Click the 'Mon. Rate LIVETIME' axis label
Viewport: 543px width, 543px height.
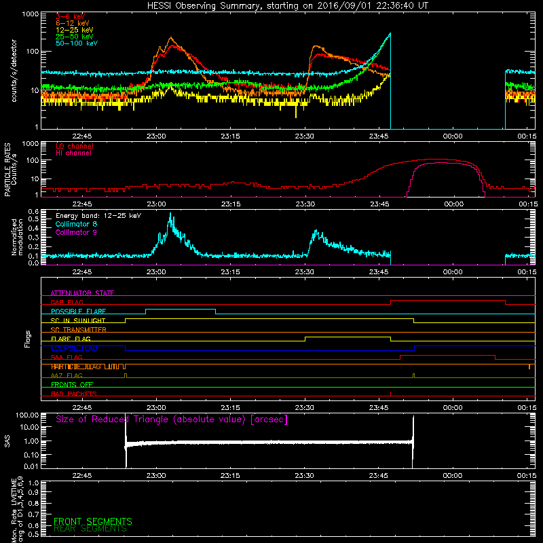14,510
